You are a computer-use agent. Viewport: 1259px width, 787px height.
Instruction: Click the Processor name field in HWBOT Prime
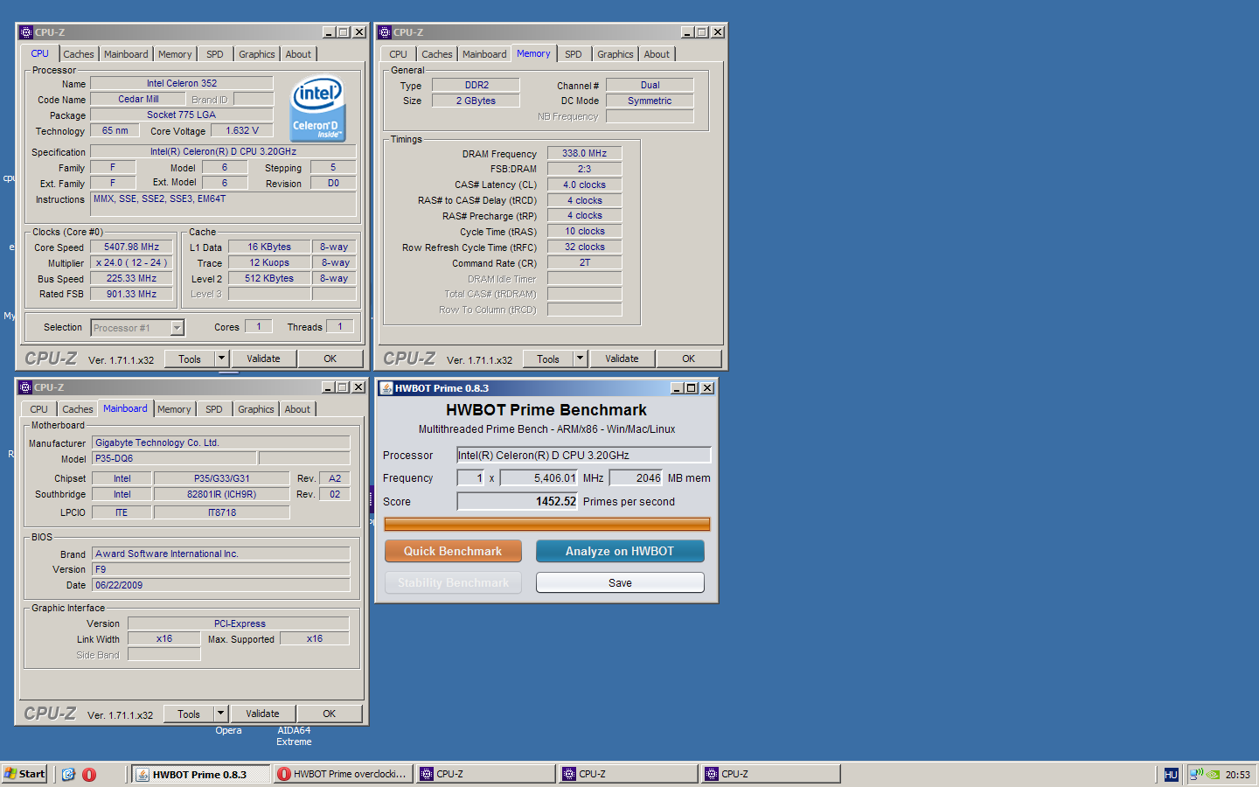(584, 455)
